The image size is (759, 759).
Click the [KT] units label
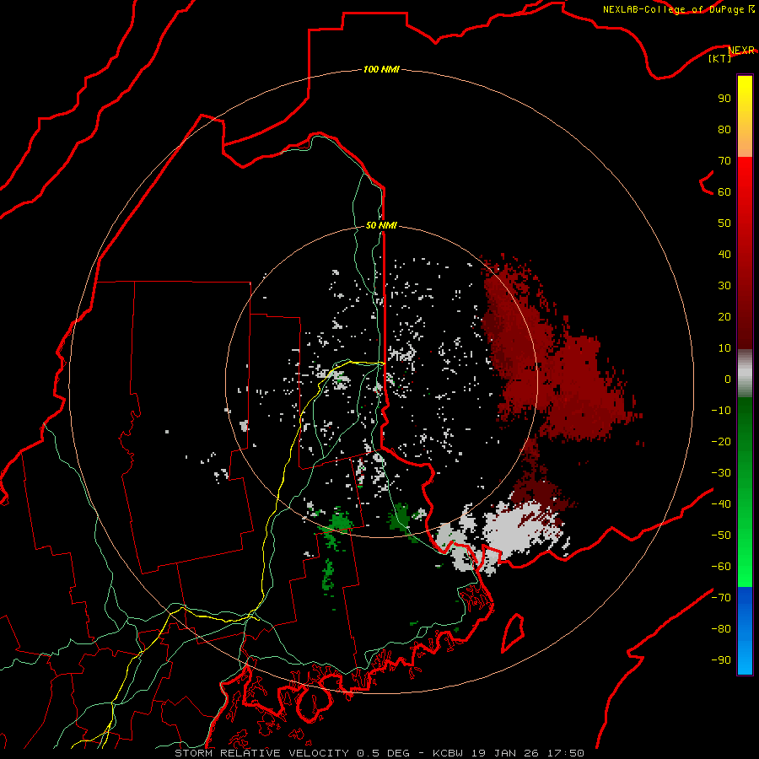[720, 58]
